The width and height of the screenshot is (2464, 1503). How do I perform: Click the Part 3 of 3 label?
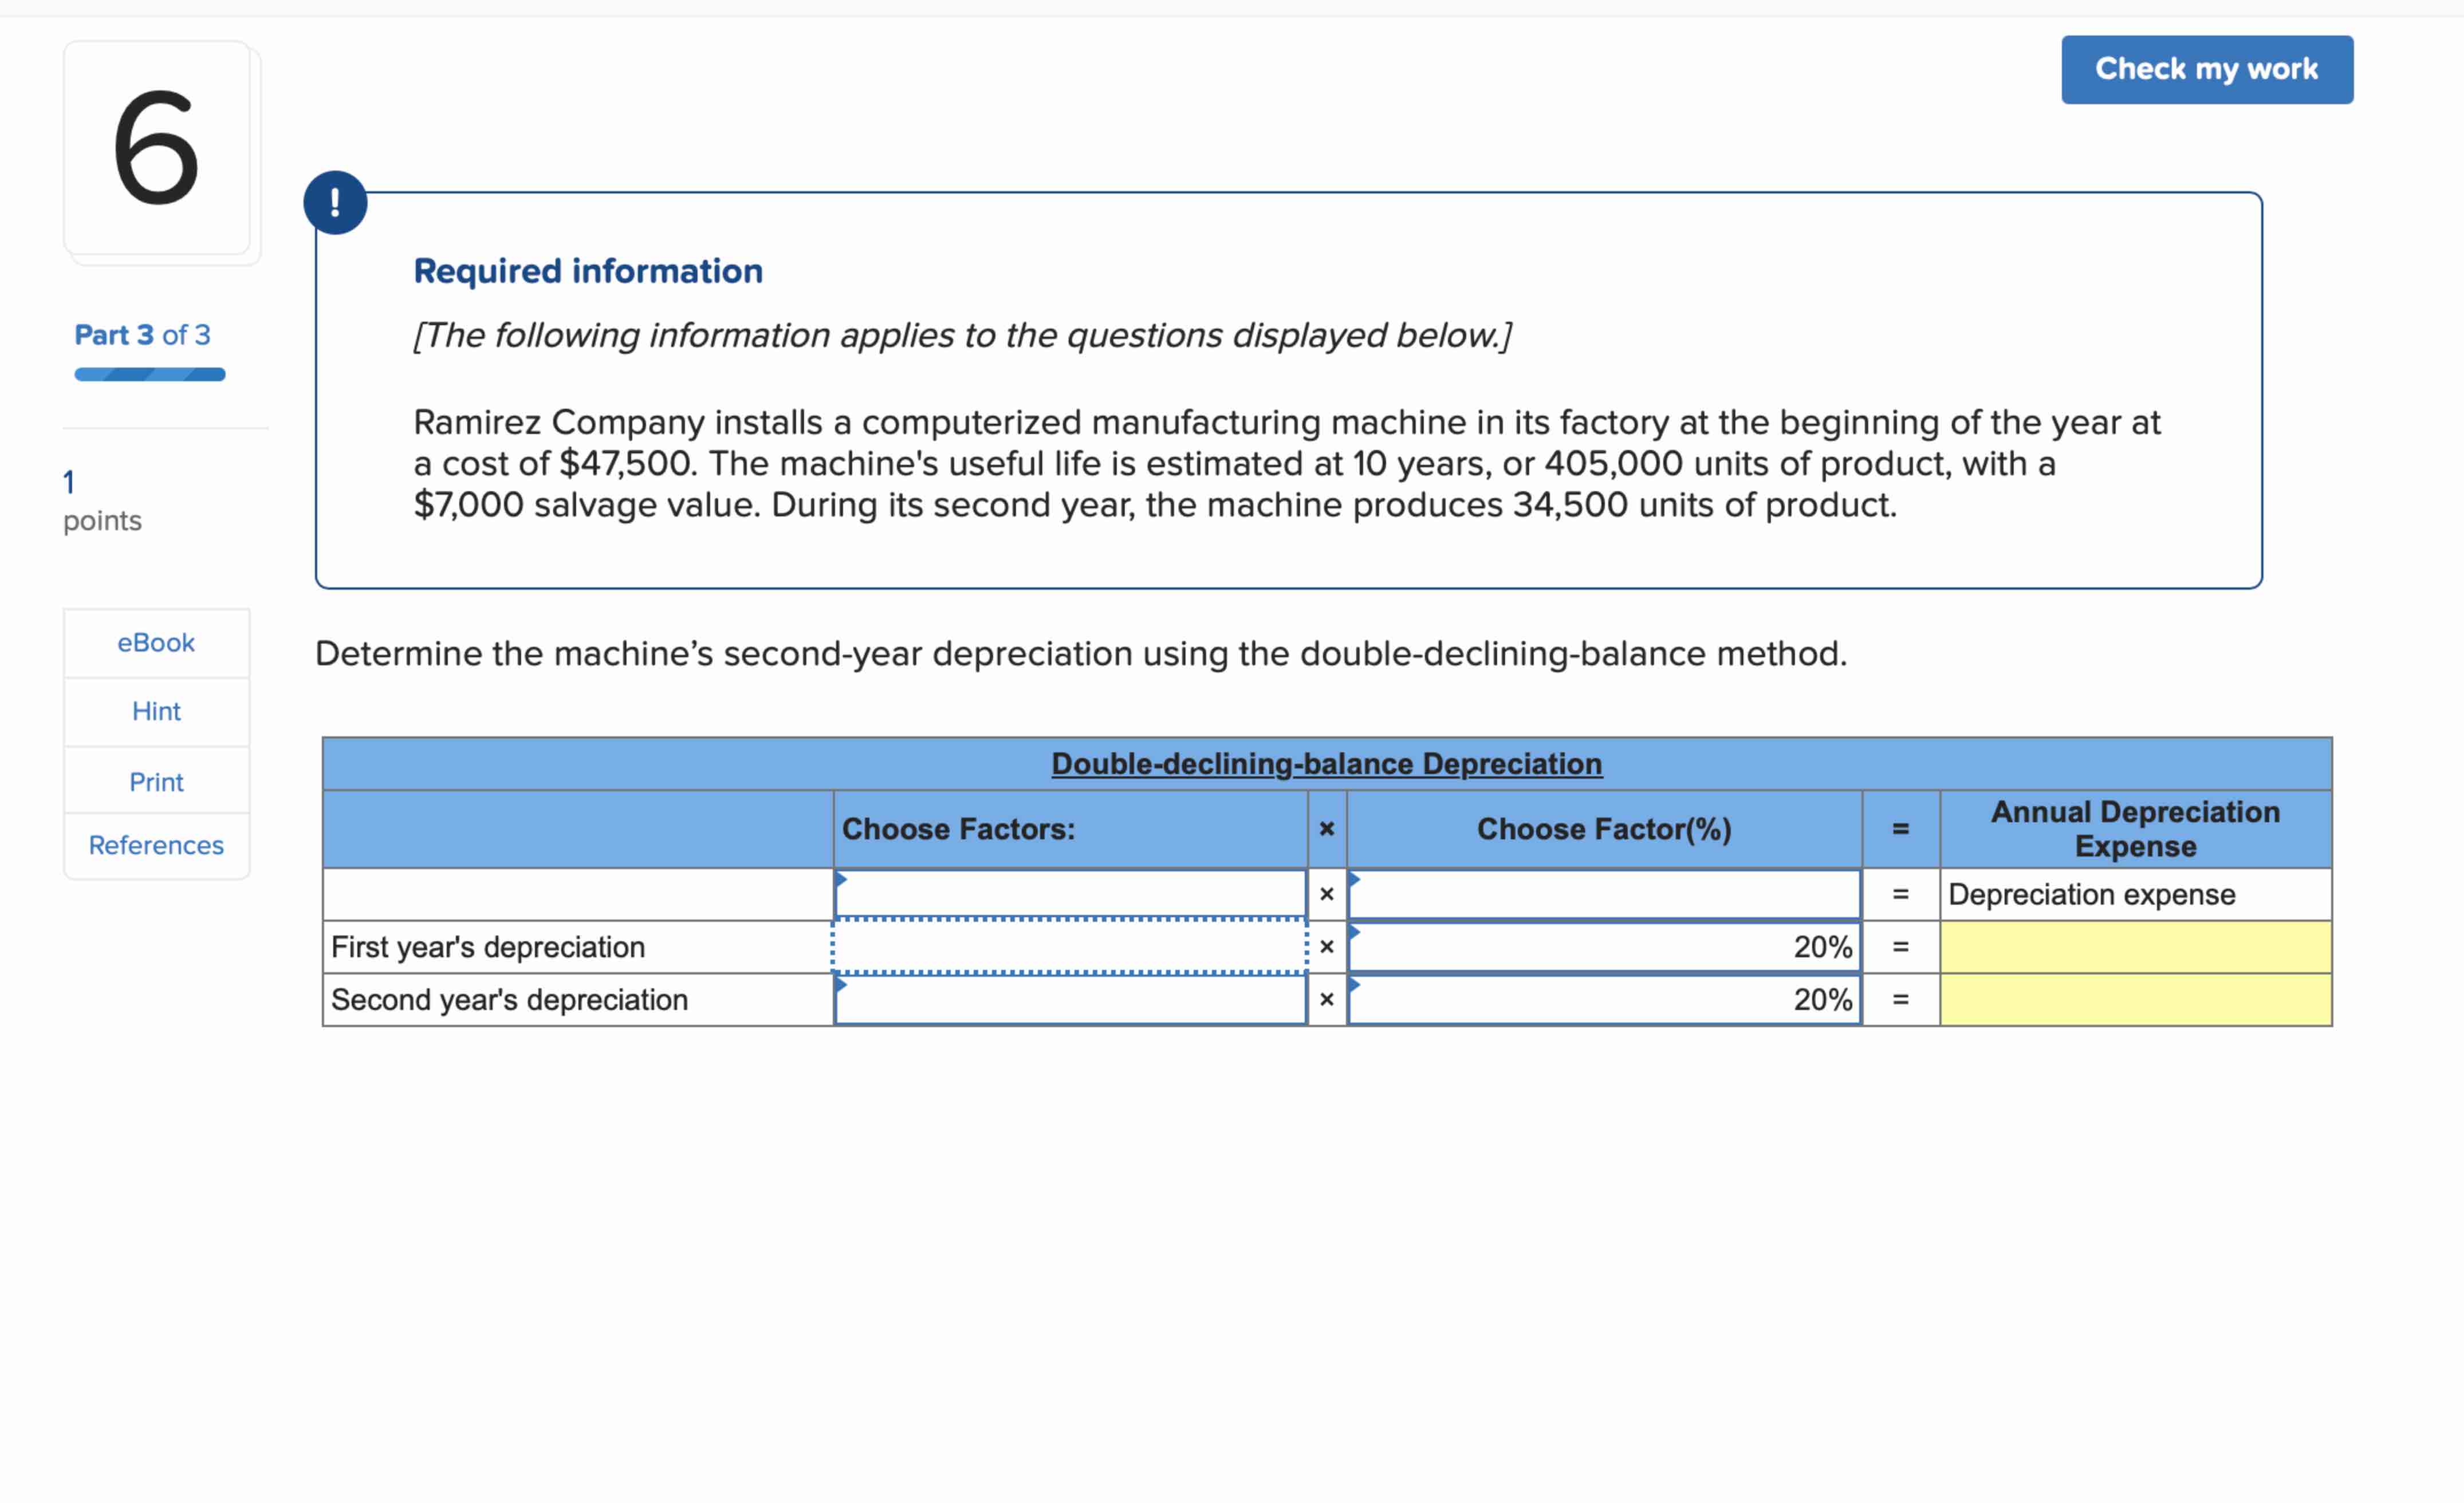[142, 335]
